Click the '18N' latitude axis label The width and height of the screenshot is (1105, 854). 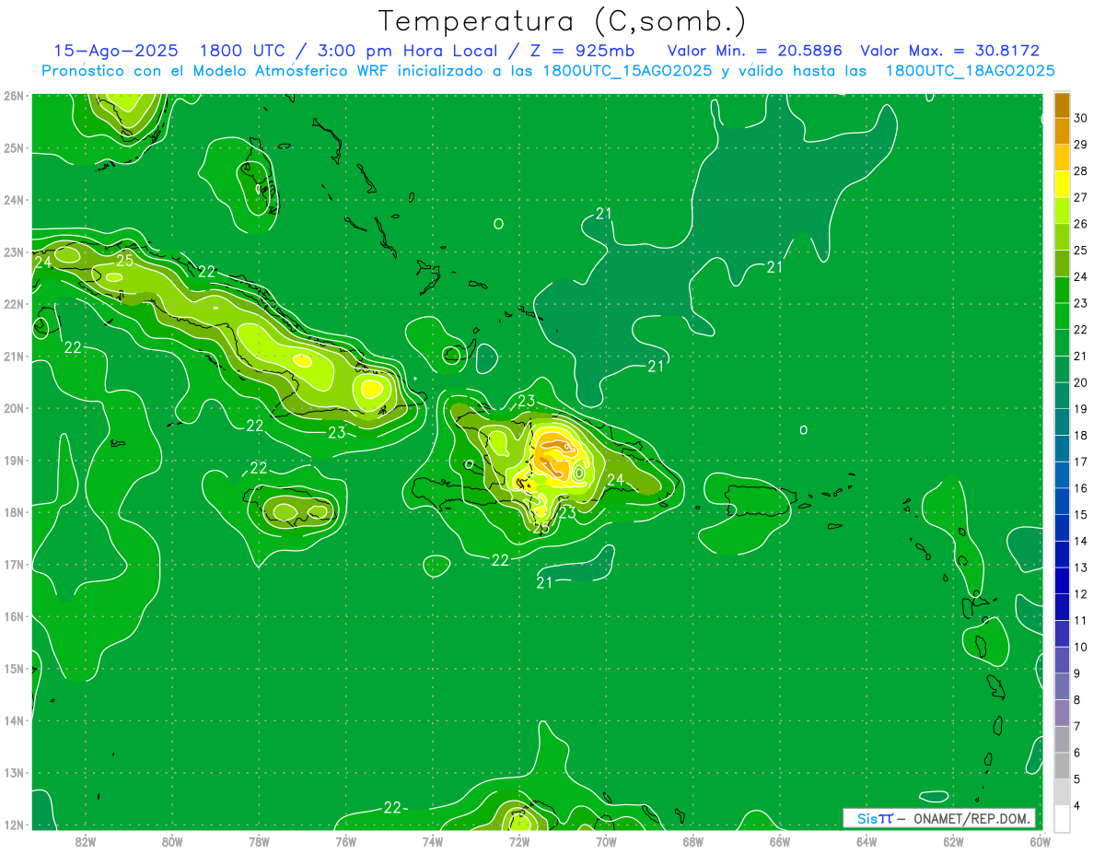pyautogui.click(x=14, y=512)
